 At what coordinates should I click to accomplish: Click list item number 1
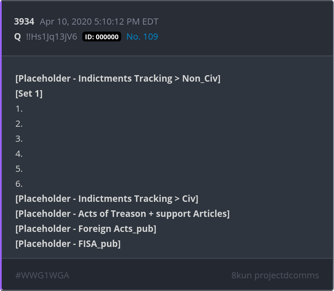click(19, 109)
